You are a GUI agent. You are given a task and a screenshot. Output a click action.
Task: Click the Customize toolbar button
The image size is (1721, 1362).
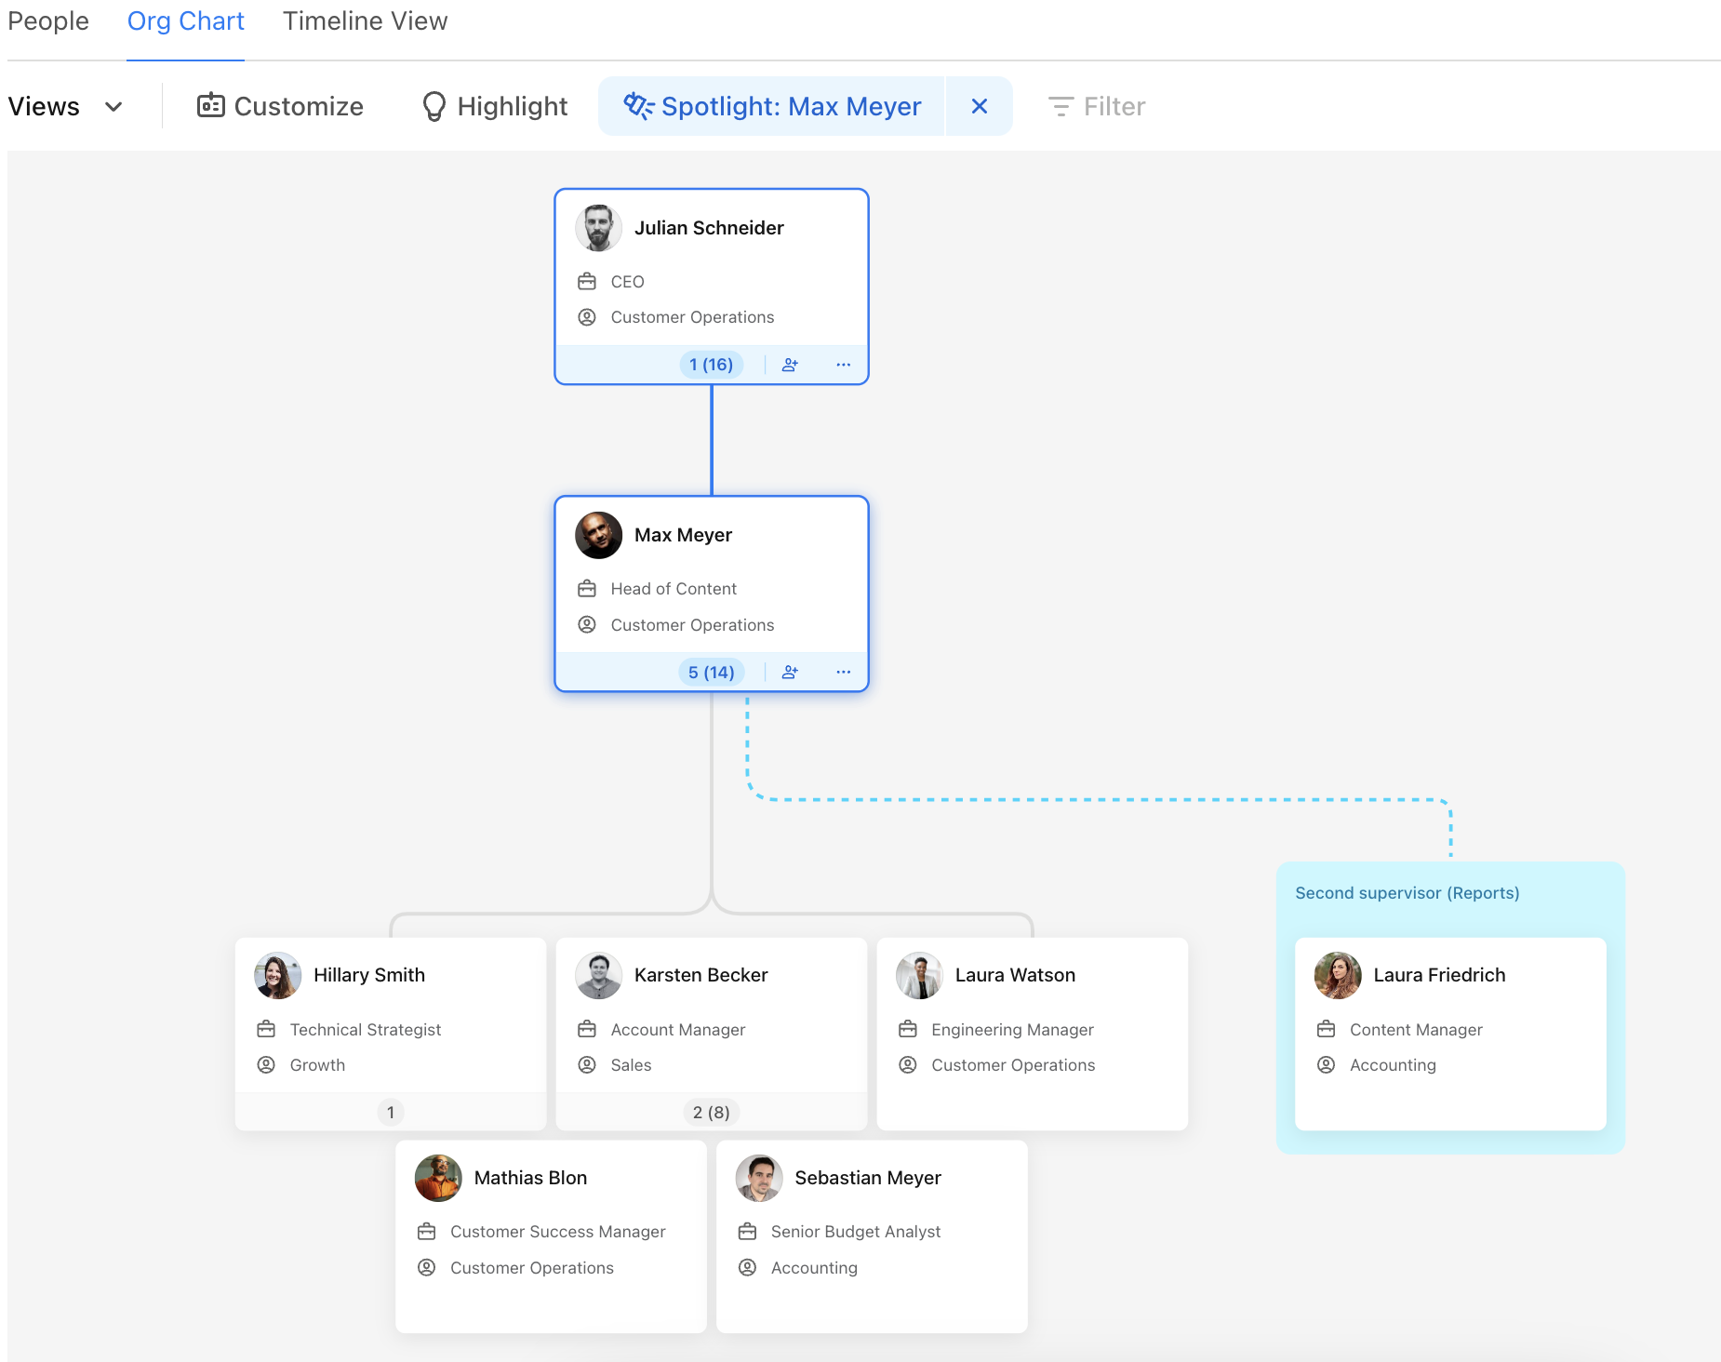click(x=280, y=106)
